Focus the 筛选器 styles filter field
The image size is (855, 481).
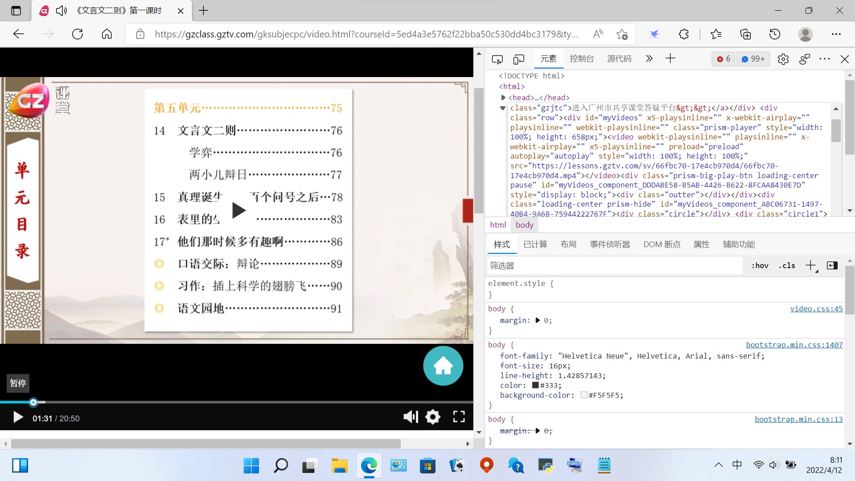pos(615,266)
